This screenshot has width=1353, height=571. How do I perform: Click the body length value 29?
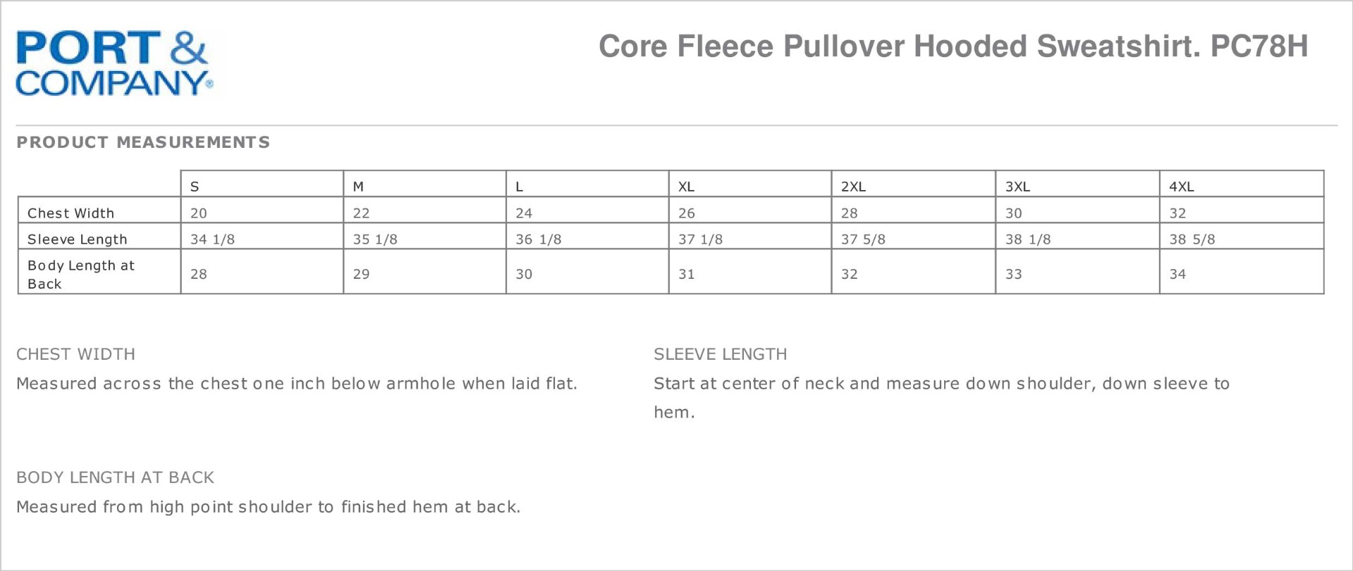(361, 274)
